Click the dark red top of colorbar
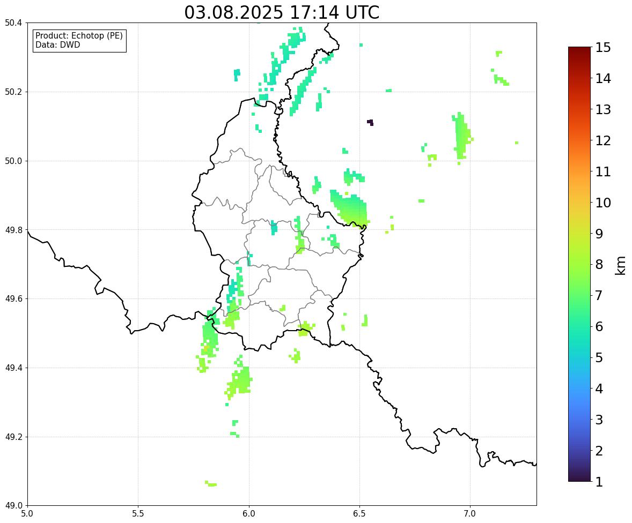The width and height of the screenshot is (632, 523). [579, 51]
